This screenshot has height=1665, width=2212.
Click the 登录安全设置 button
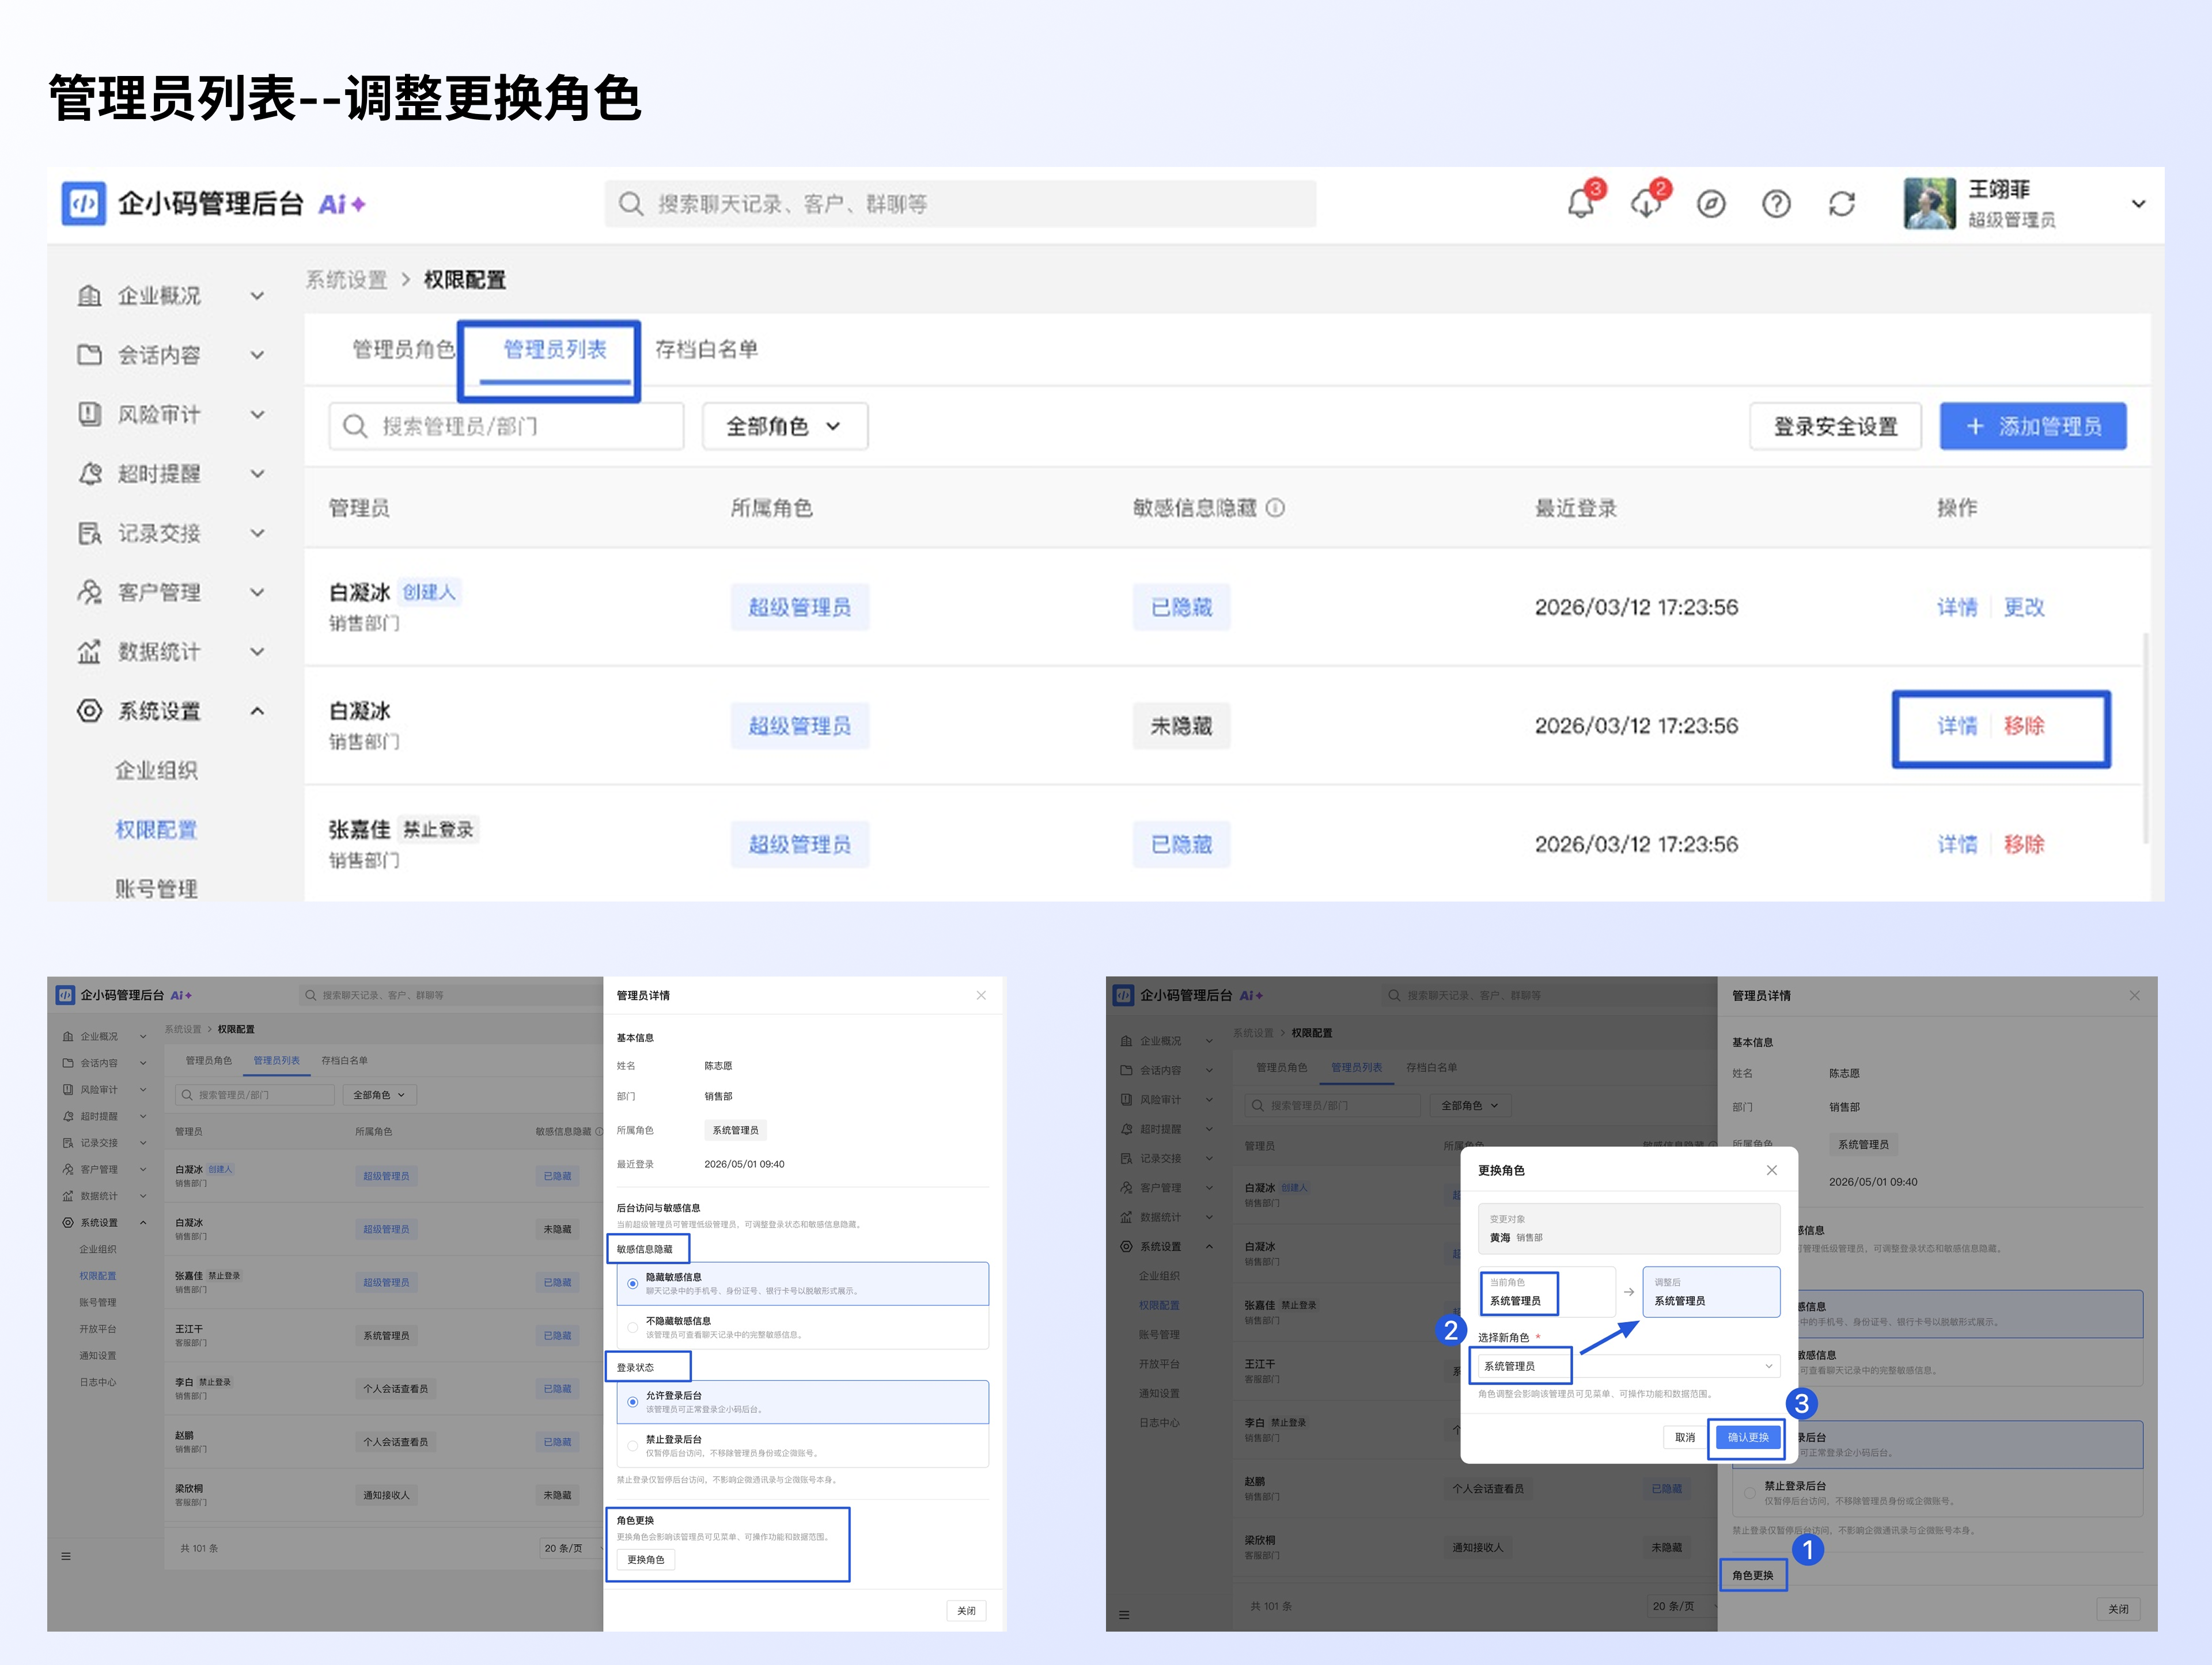tap(1835, 427)
